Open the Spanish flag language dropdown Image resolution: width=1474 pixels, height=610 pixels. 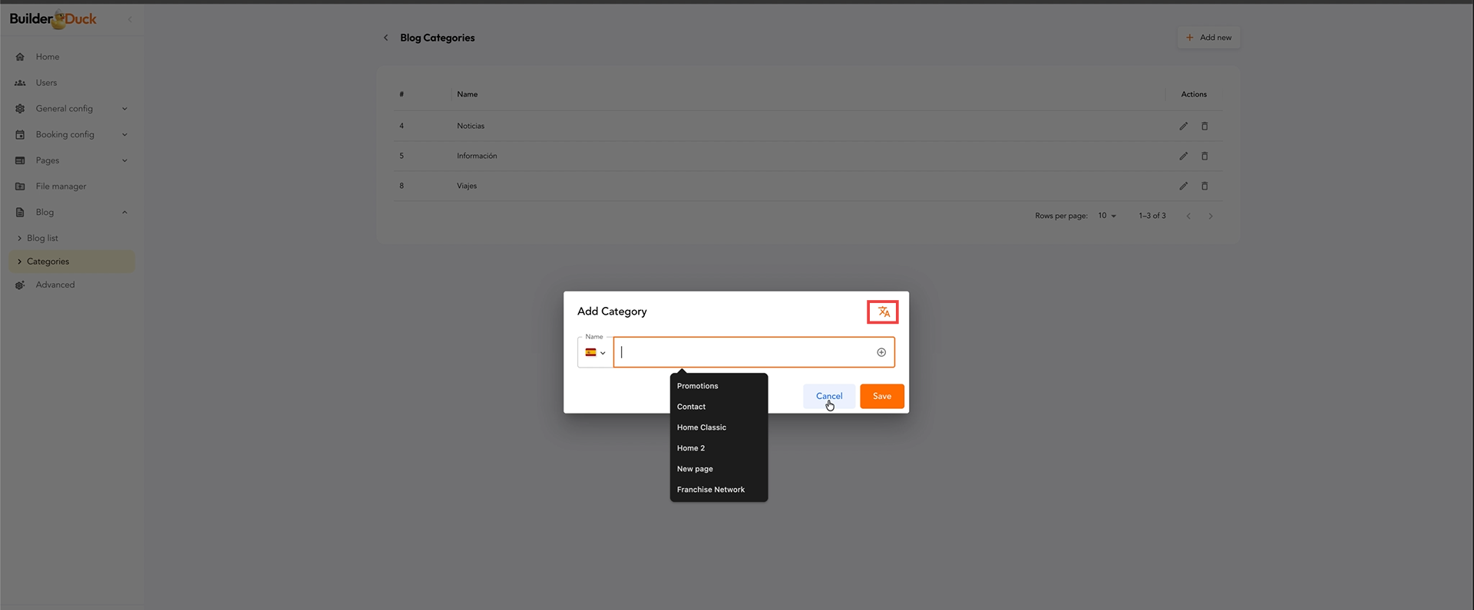tap(595, 353)
